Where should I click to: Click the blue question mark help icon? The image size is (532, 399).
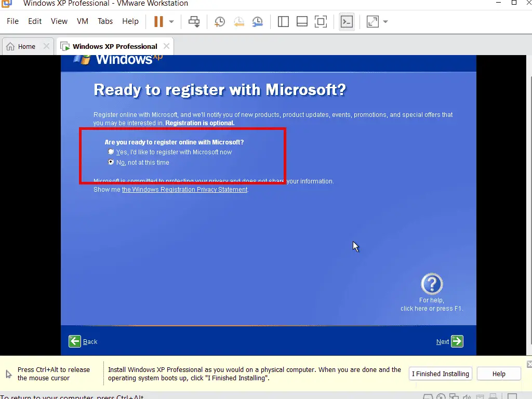pos(432,284)
